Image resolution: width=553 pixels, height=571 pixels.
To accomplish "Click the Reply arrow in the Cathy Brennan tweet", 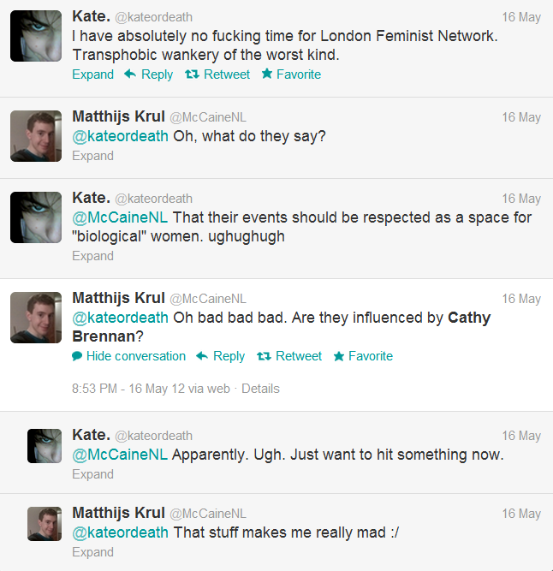I will (x=202, y=356).
